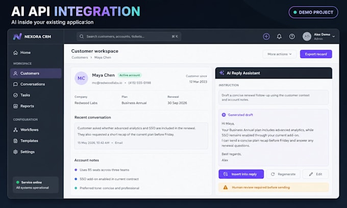Click the Customers person icon
Screen dimensions: 347x208
click(15, 73)
